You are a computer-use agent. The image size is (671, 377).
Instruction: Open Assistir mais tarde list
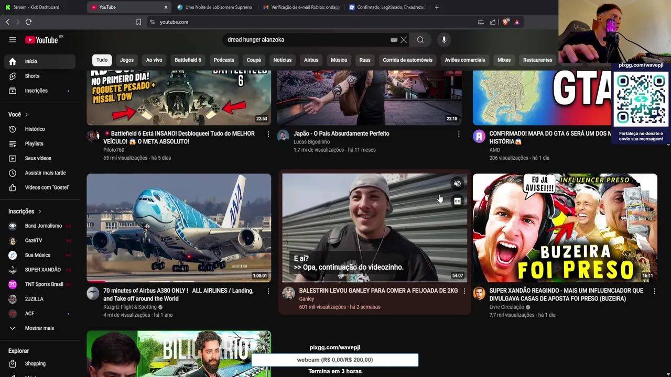pos(40,173)
